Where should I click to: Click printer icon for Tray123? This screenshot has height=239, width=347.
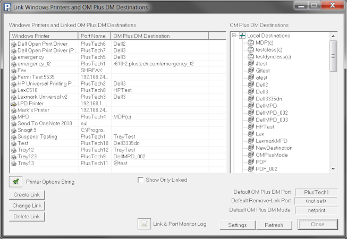pos(14,157)
